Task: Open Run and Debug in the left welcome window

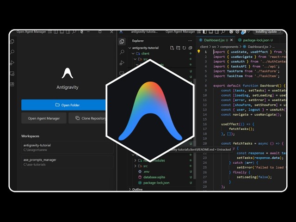Action: click(12, 63)
